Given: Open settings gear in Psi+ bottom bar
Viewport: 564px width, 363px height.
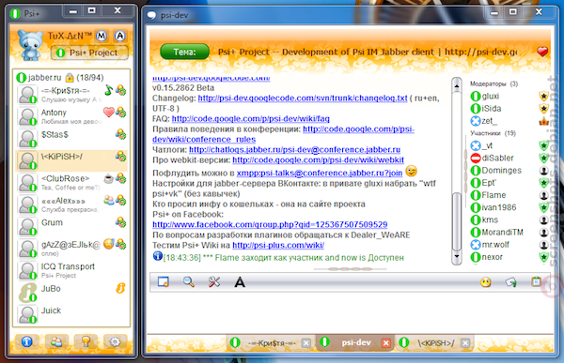Looking at the screenshot, I should tap(115, 341).
